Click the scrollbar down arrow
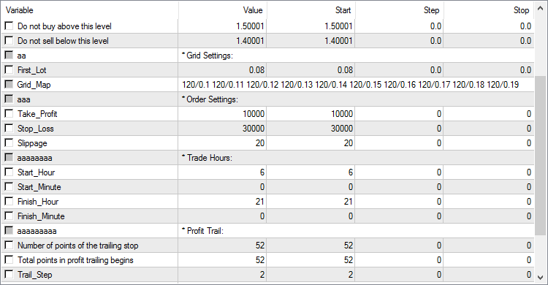Image resolution: width=548 pixels, height=285 pixels. click(541, 277)
